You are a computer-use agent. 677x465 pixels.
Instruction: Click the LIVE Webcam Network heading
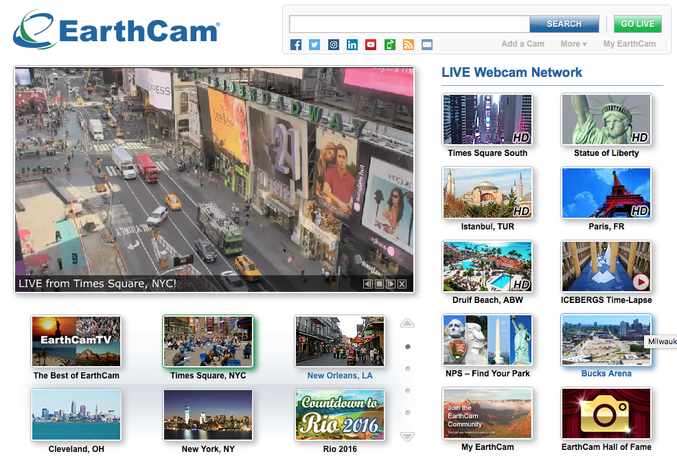[512, 72]
